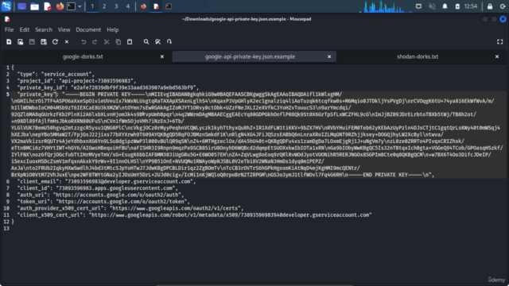Open Find and Replace toolbar icon
The image size is (509, 286).
click(x=157, y=42)
